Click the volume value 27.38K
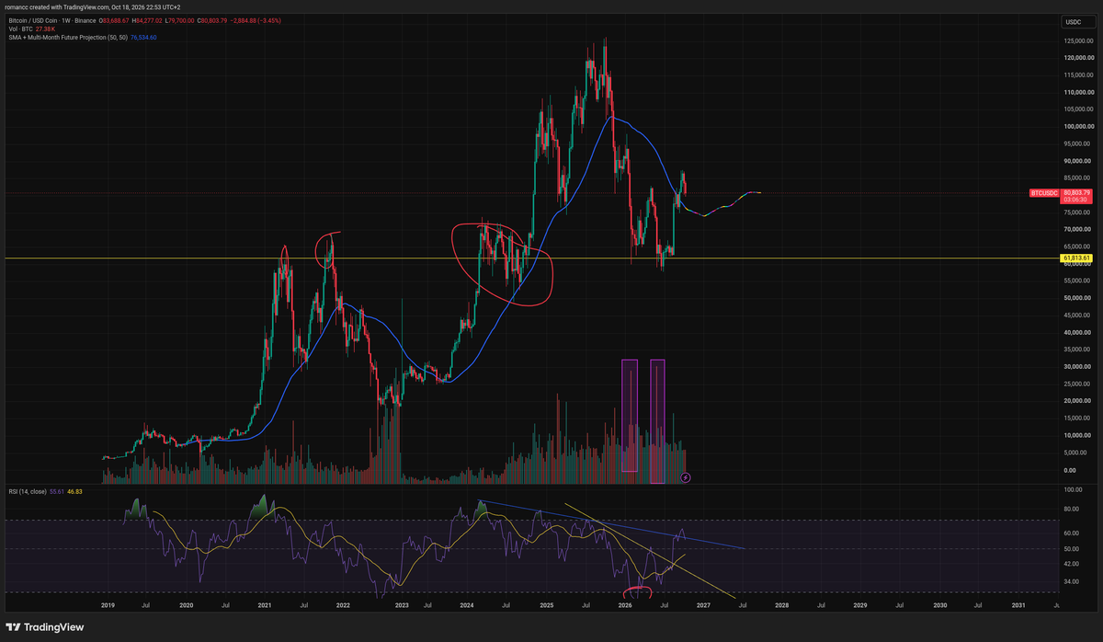 coord(46,29)
